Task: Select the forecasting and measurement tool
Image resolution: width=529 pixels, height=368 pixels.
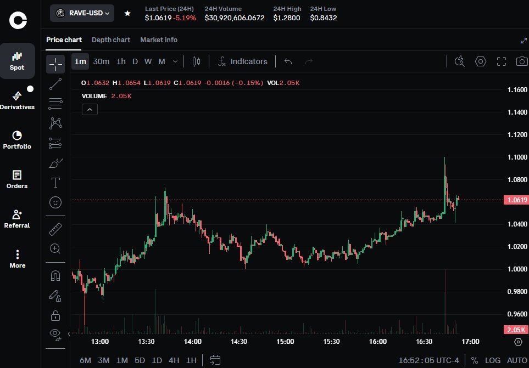Action: pos(55,143)
